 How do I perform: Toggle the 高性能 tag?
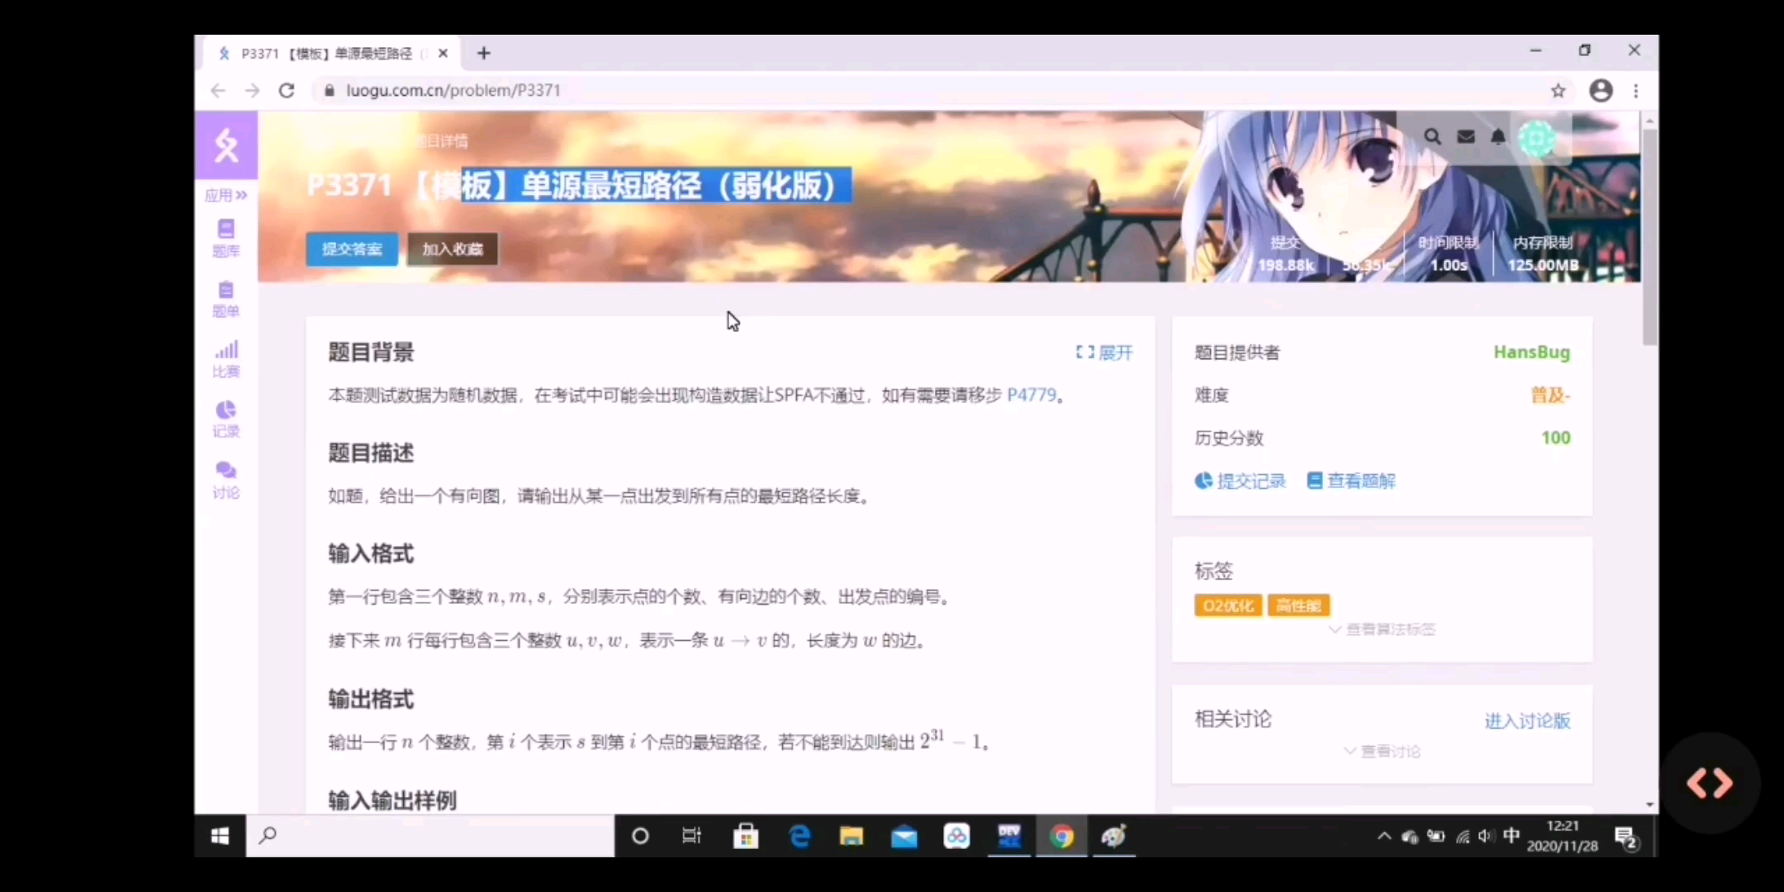pos(1298,605)
